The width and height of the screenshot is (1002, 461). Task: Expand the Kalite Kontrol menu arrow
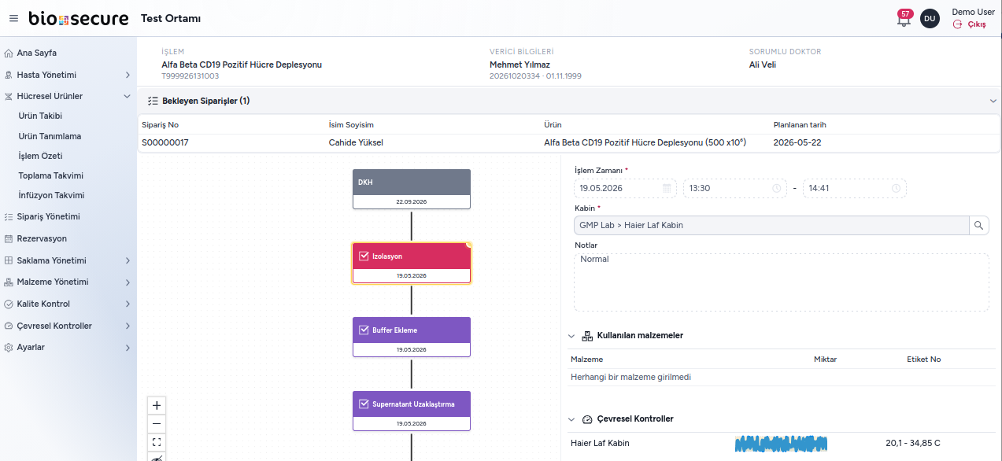point(128,304)
